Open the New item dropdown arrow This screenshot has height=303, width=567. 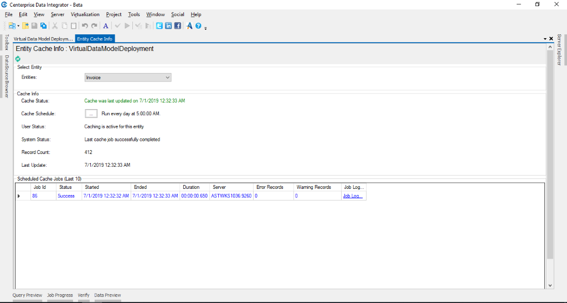18,26
